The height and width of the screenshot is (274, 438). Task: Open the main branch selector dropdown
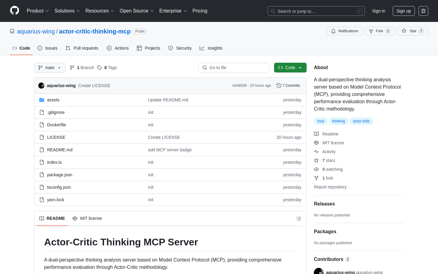50,68
